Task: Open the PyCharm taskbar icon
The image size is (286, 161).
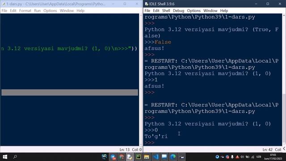Action: 139,157
